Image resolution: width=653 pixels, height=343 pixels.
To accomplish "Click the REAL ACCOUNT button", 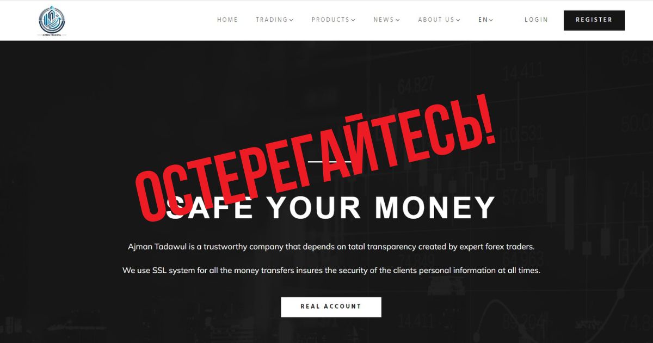I will pos(331,307).
